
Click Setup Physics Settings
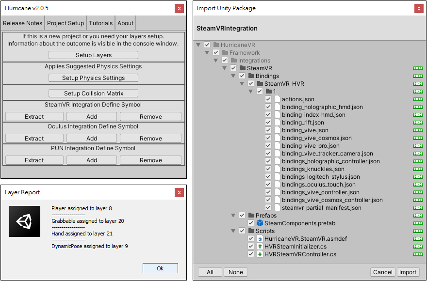pyautogui.click(x=93, y=78)
